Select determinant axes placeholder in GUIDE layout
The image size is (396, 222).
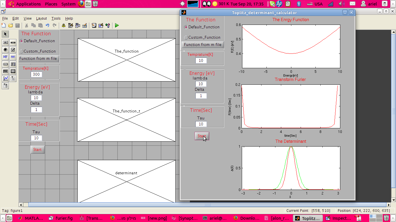point(126,181)
